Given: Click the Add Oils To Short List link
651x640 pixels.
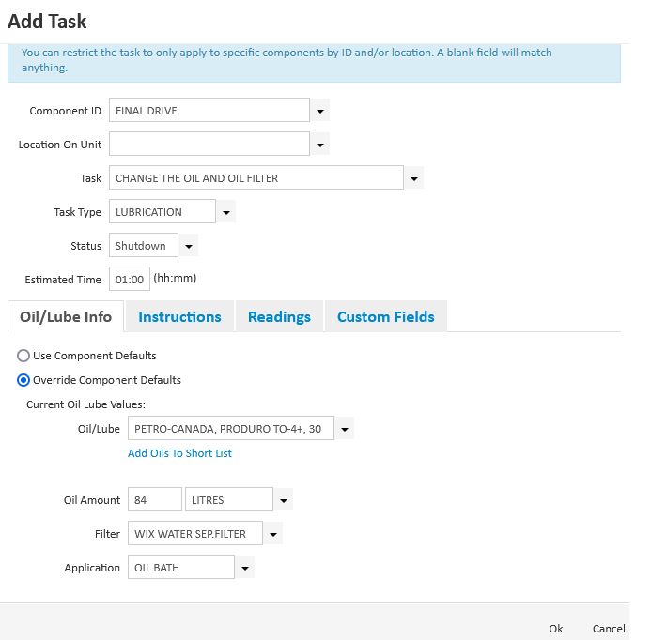Looking at the screenshot, I should pos(179,453).
